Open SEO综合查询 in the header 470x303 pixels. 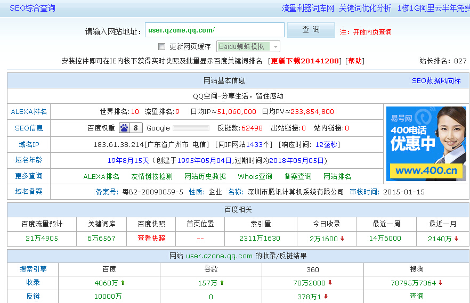point(33,8)
